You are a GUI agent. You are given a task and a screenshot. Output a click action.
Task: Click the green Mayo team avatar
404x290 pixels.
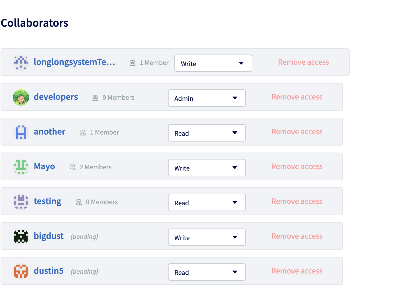(21, 167)
